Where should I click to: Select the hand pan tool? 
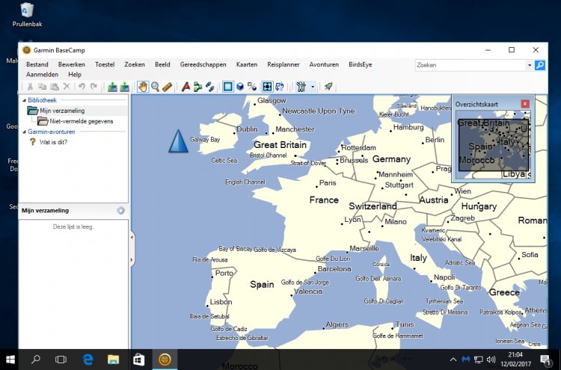[143, 87]
